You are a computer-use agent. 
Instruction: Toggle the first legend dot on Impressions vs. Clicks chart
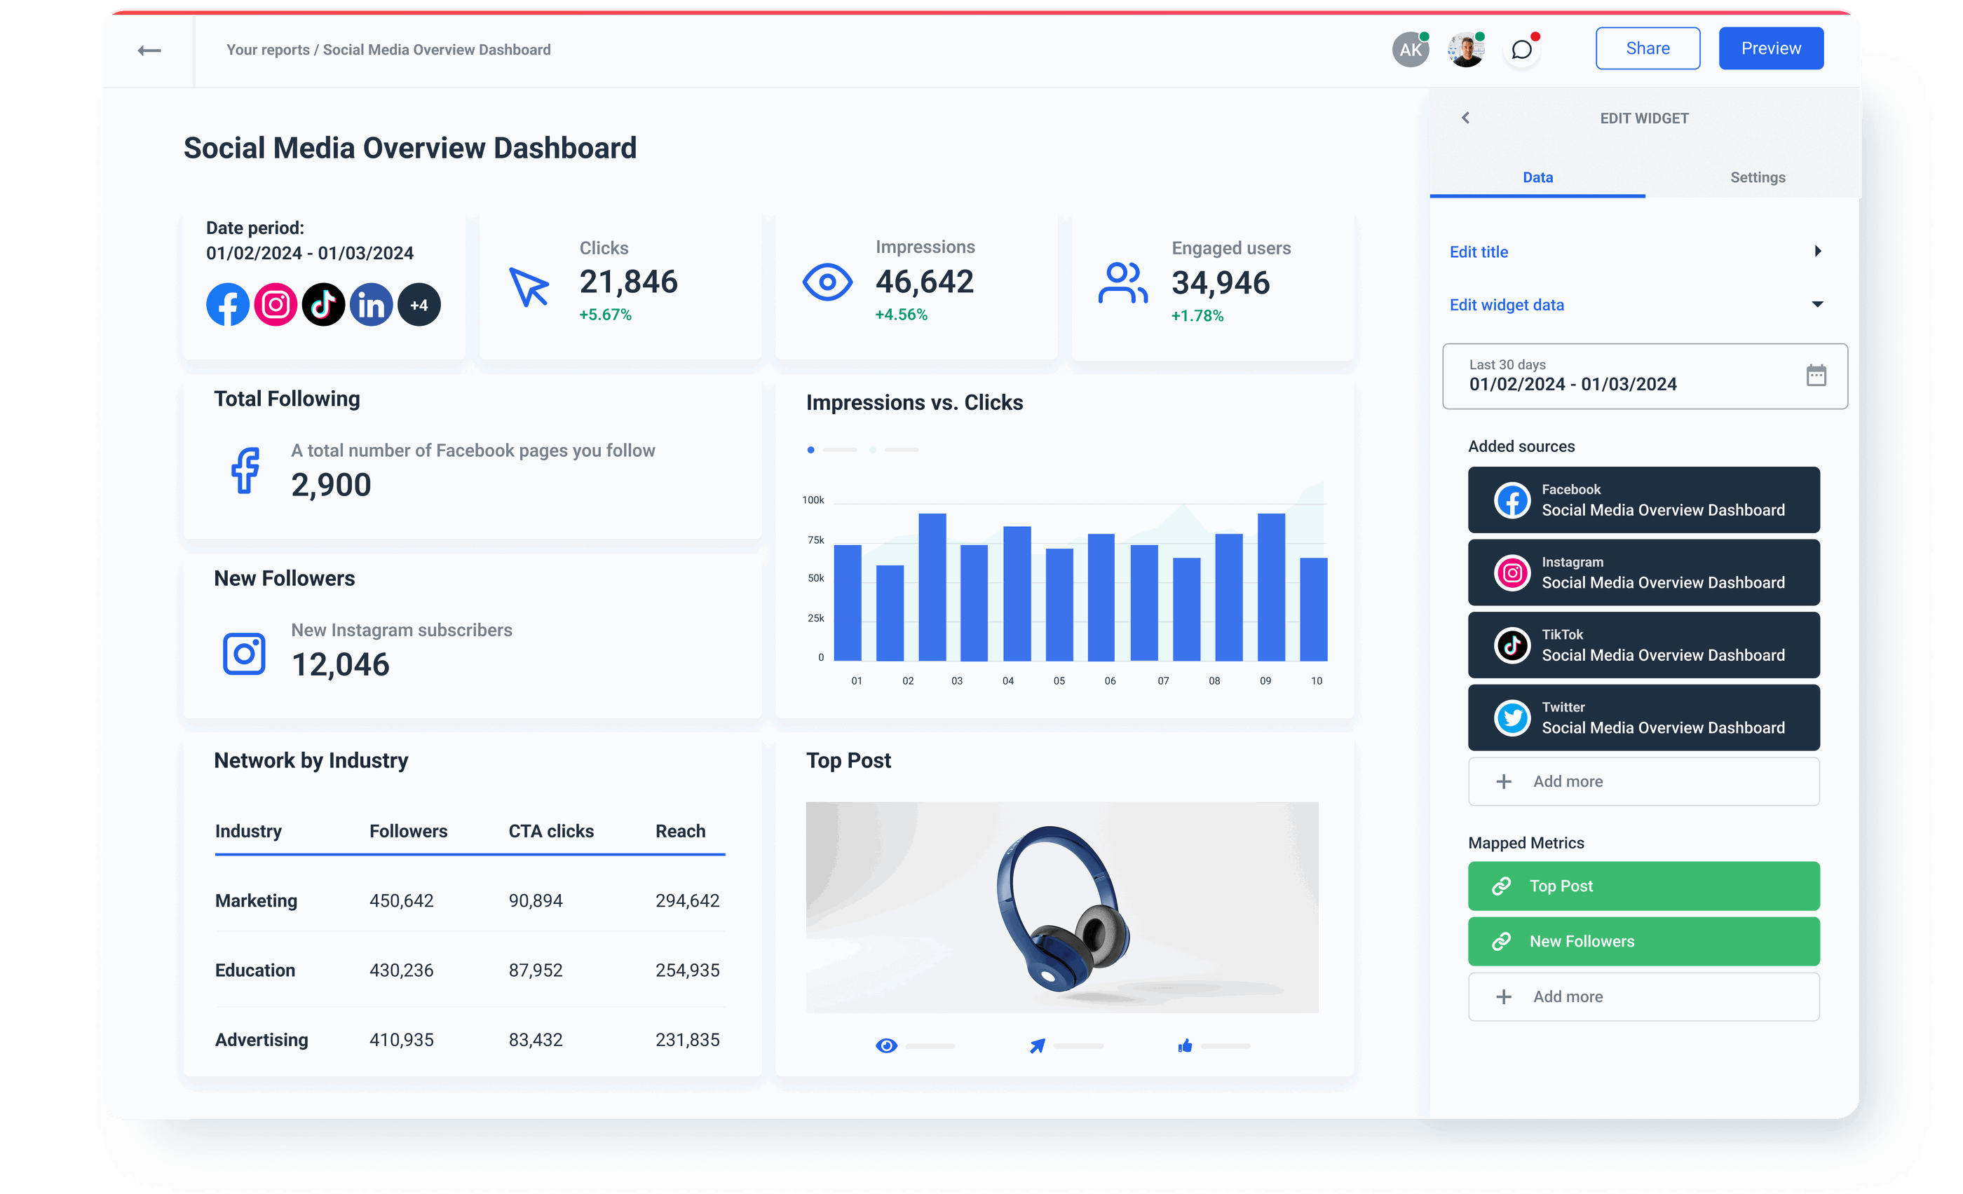pyautogui.click(x=811, y=450)
